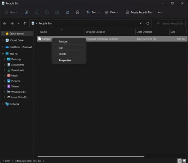
Task: Click the horizontal scrollbar at bottom
Action: (91, 157)
